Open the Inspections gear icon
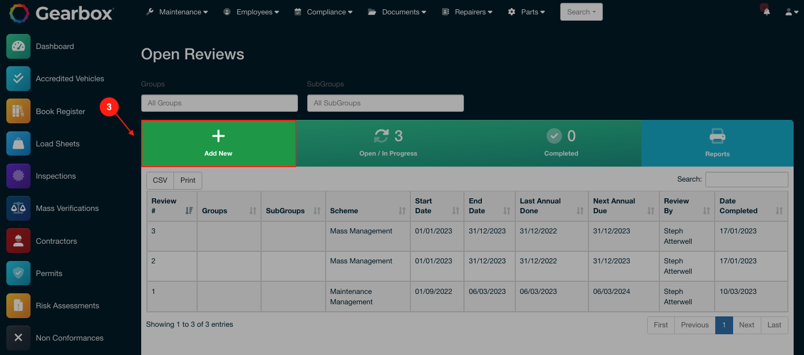The height and width of the screenshot is (355, 804). (18, 176)
